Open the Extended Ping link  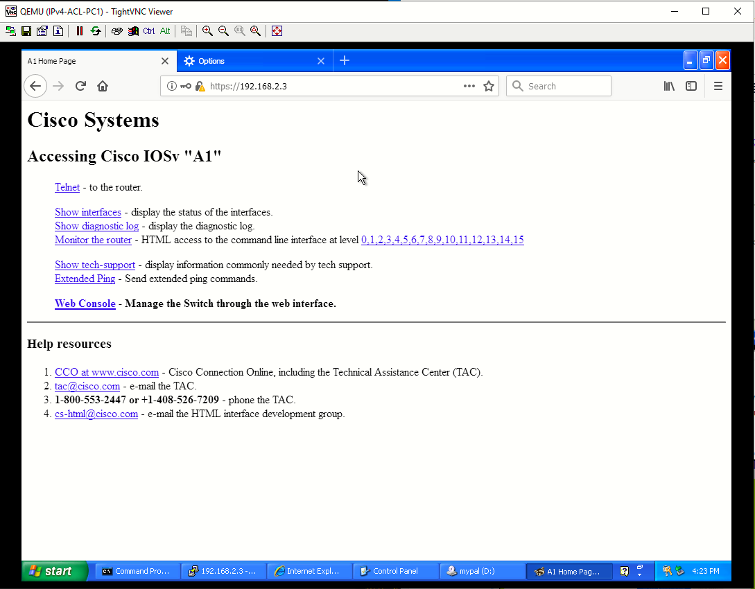pyautogui.click(x=85, y=279)
